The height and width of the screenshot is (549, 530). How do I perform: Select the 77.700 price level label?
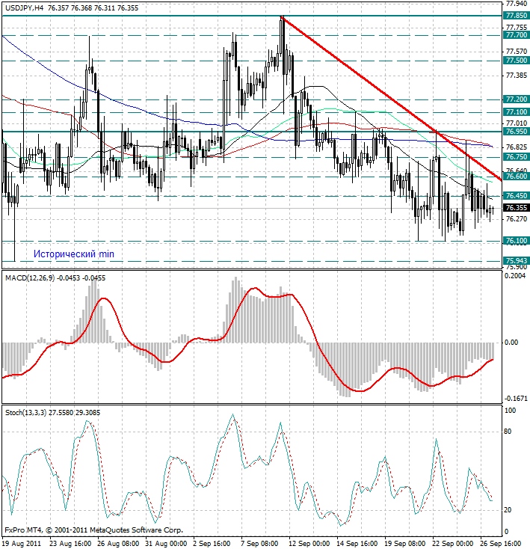(x=516, y=35)
